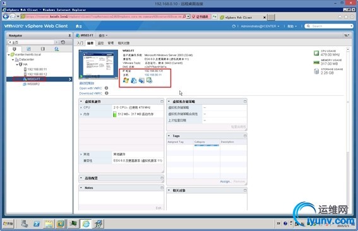Pin the Navigator panel with pushpin
The height and width of the screenshot is (231, 358).
pyautogui.click(x=69, y=35)
